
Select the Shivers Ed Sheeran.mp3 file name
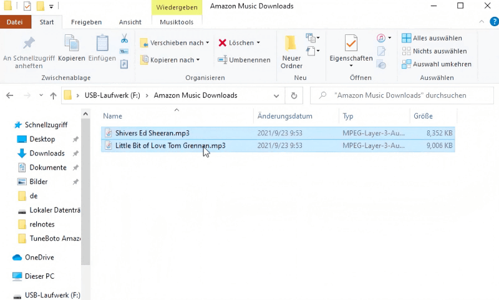(152, 133)
